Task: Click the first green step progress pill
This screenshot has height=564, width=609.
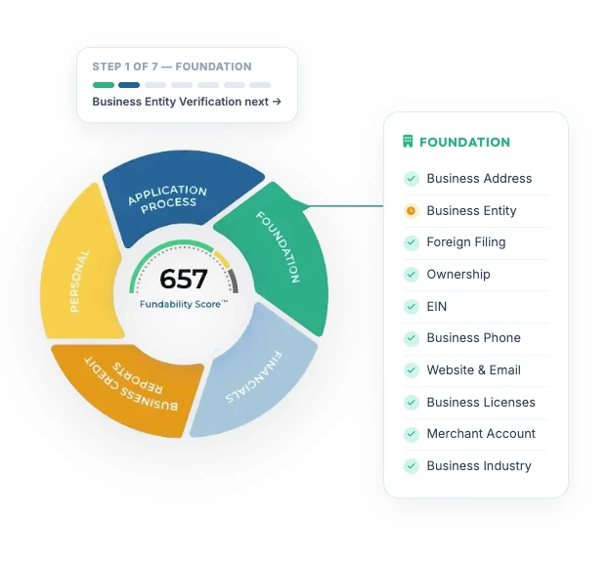Action: pos(104,85)
